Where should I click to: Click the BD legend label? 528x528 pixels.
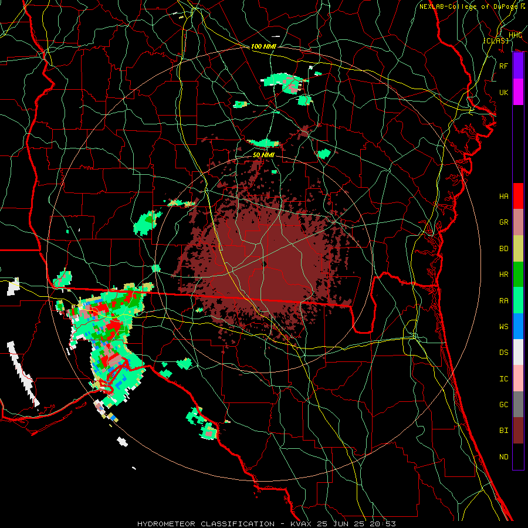[504, 249]
